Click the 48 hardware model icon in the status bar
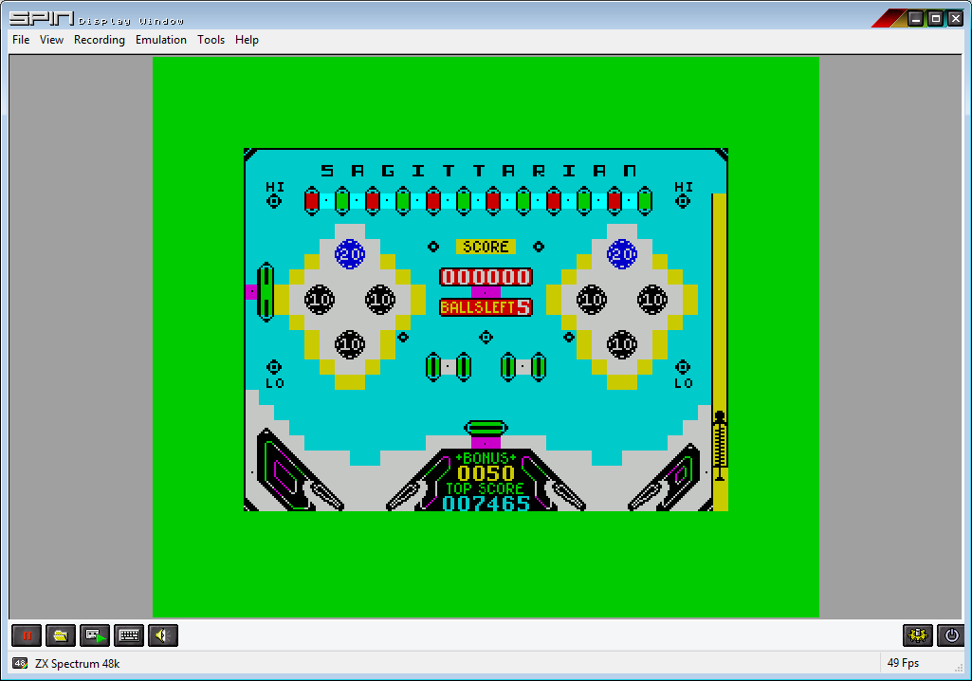 20,663
